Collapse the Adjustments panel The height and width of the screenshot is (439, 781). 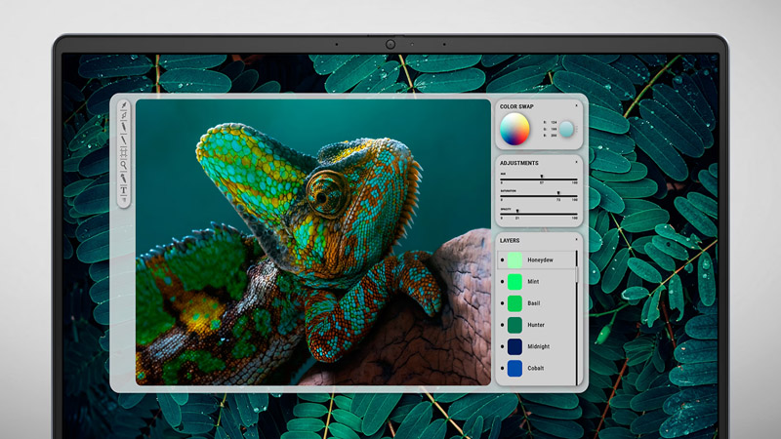pos(576,162)
